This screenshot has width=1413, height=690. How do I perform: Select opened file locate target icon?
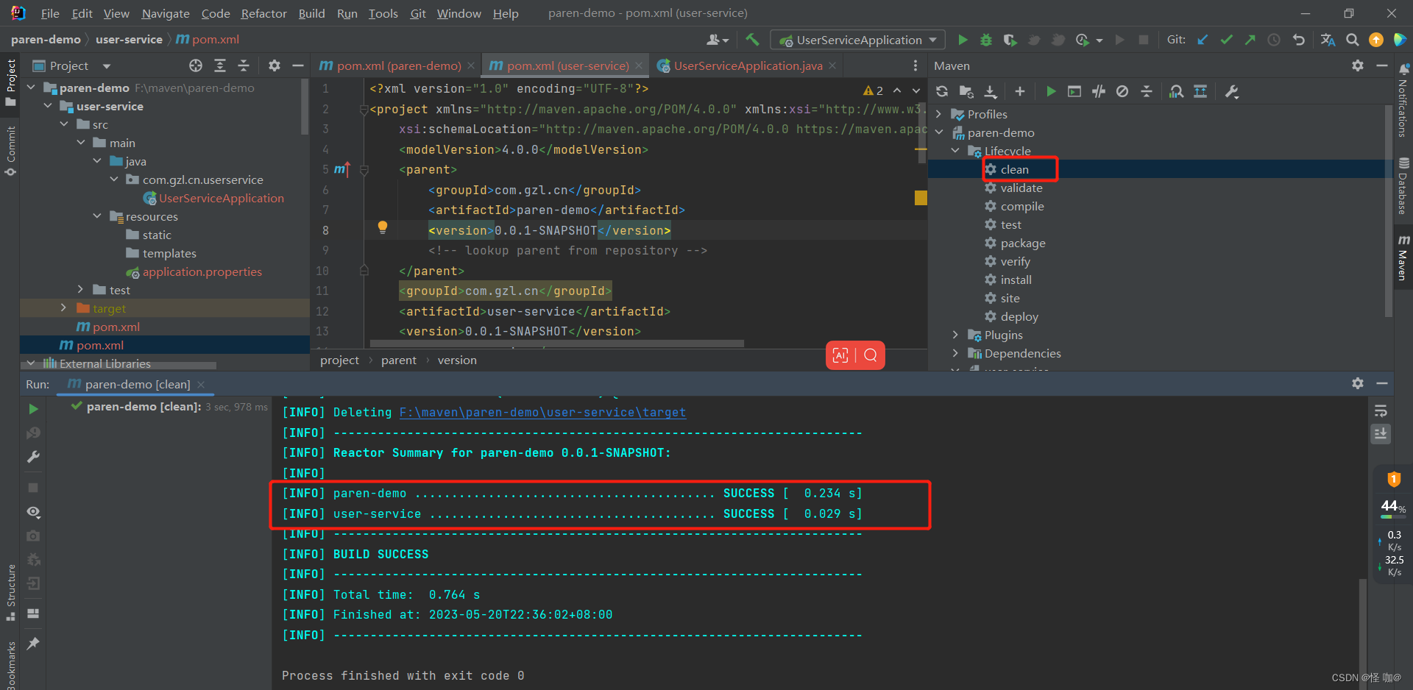click(195, 65)
